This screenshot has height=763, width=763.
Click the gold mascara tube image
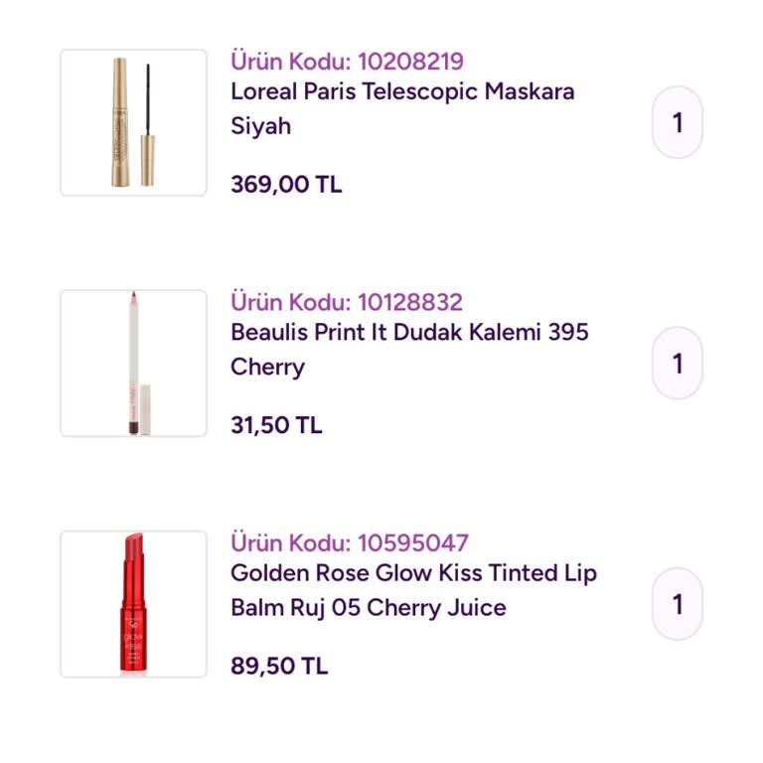pos(120,121)
